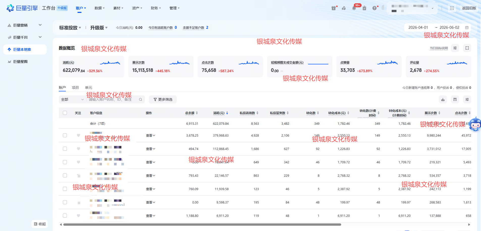Switch to the 项目 tab
Image resolution: width=481 pixels, height=231 pixels.
point(75,88)
